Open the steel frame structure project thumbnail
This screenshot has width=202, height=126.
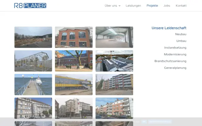[33, 61]
